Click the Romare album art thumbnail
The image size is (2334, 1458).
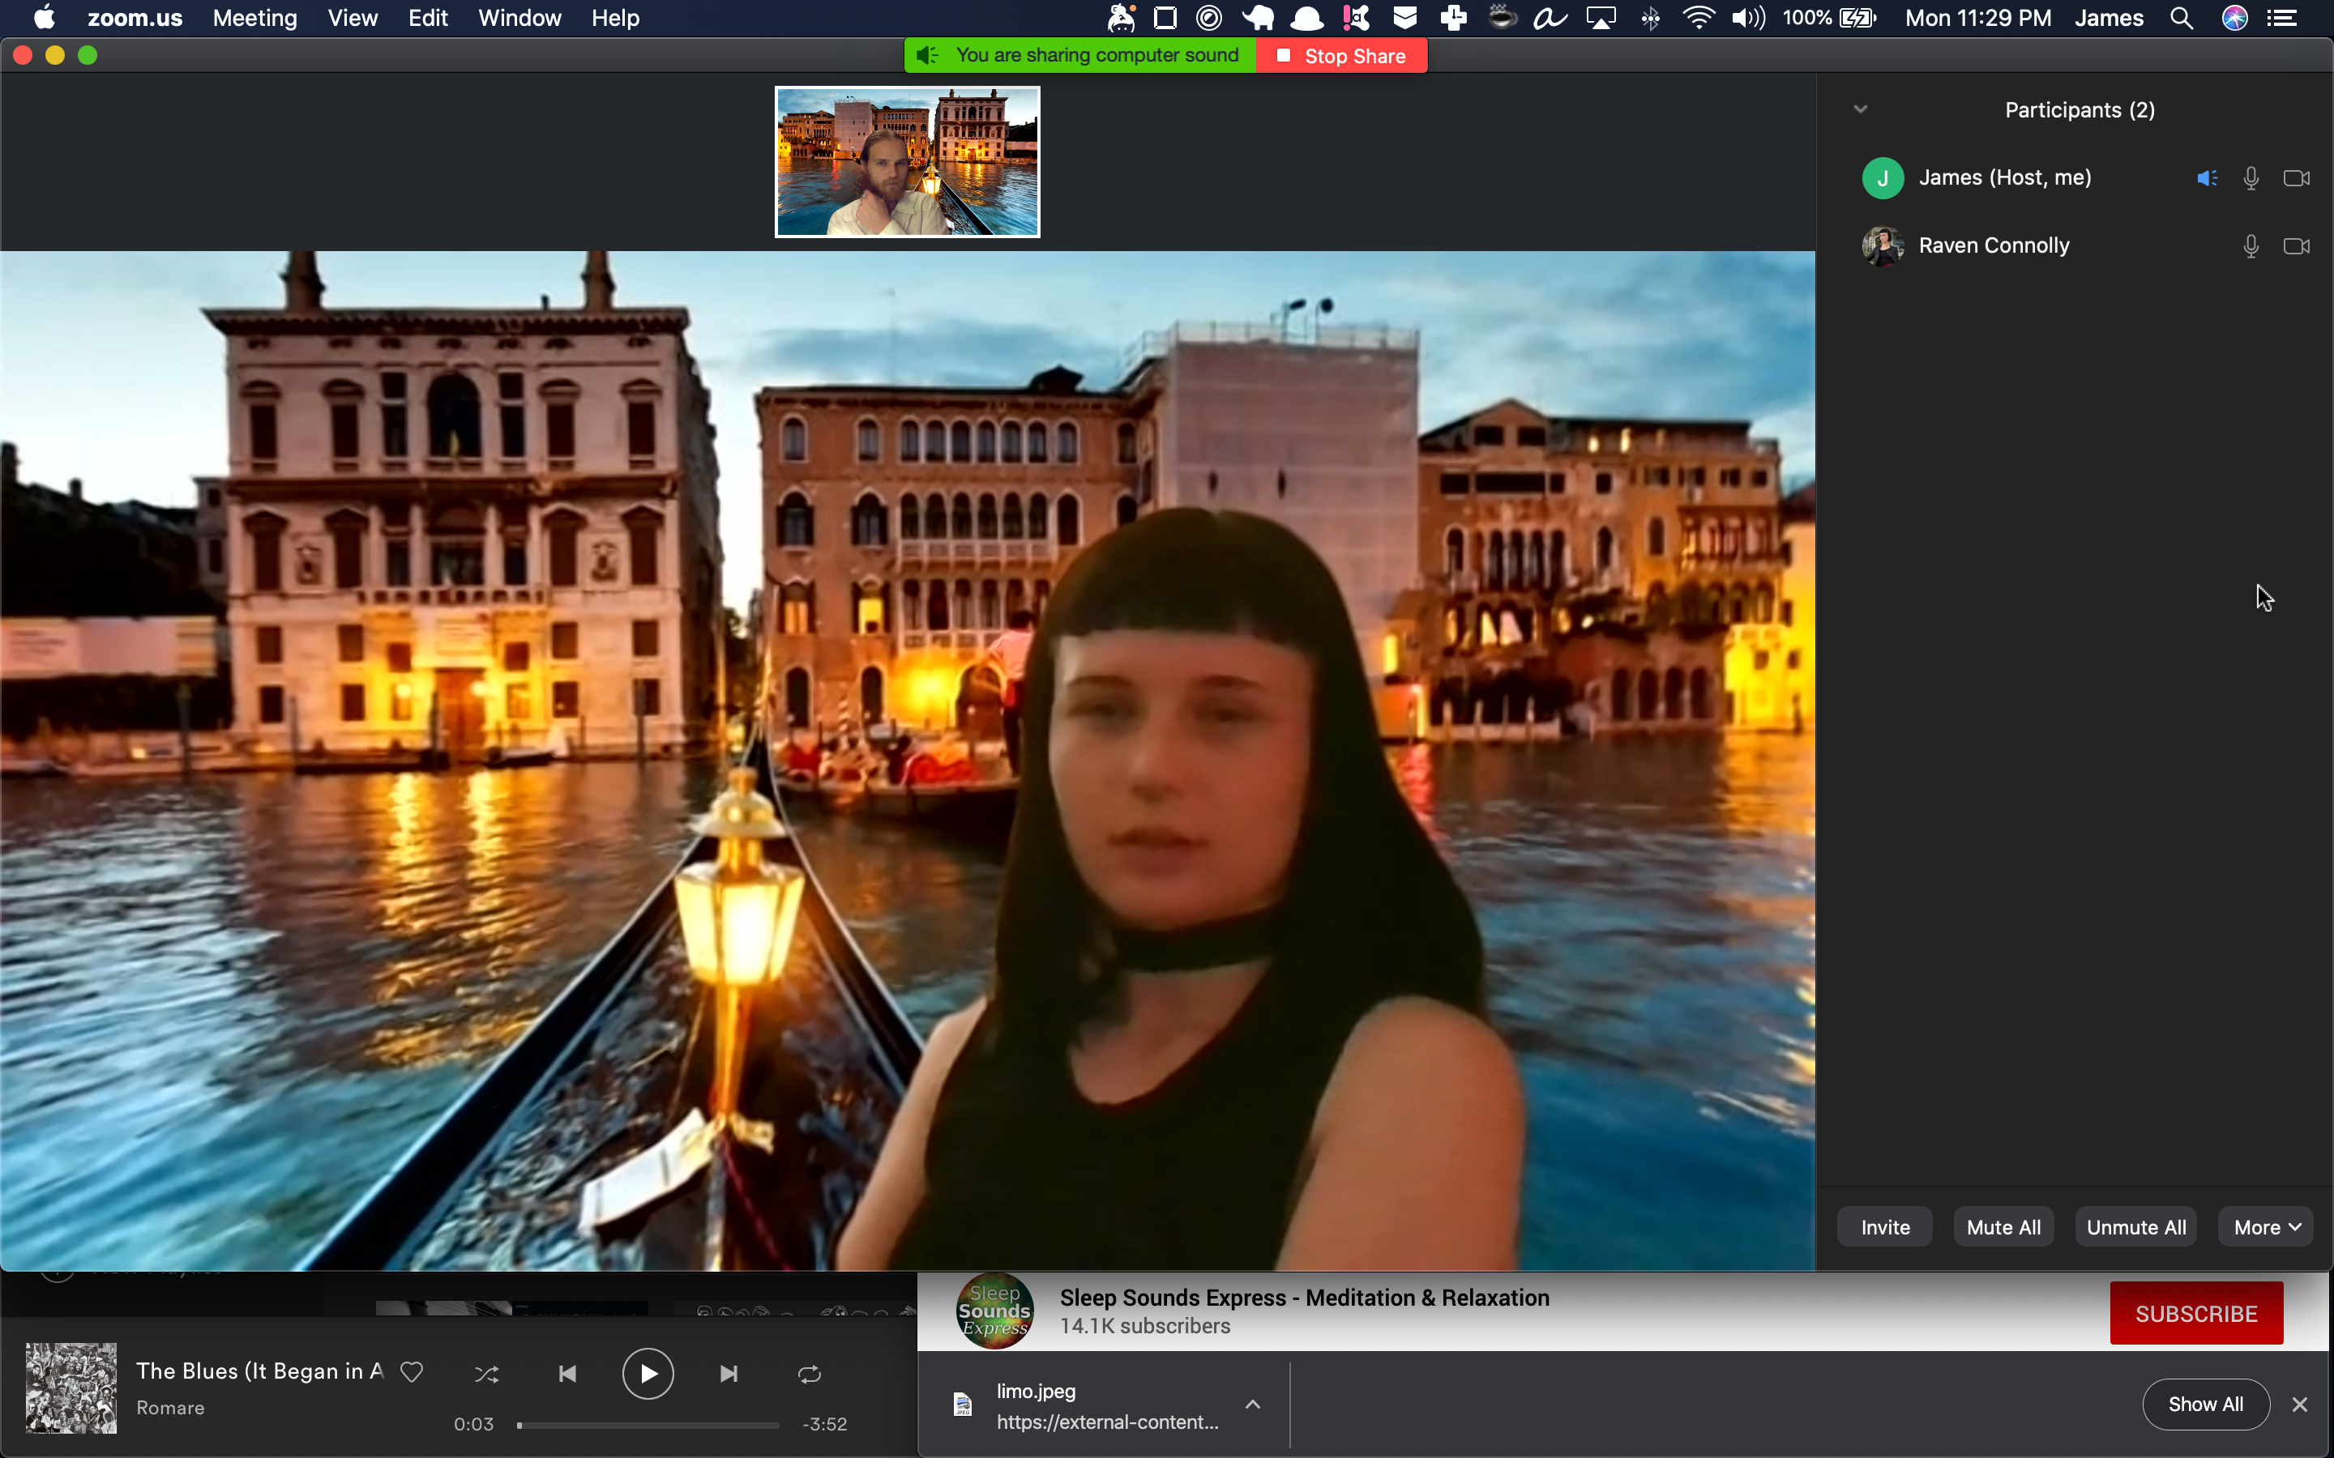[x=70, y=1388]
